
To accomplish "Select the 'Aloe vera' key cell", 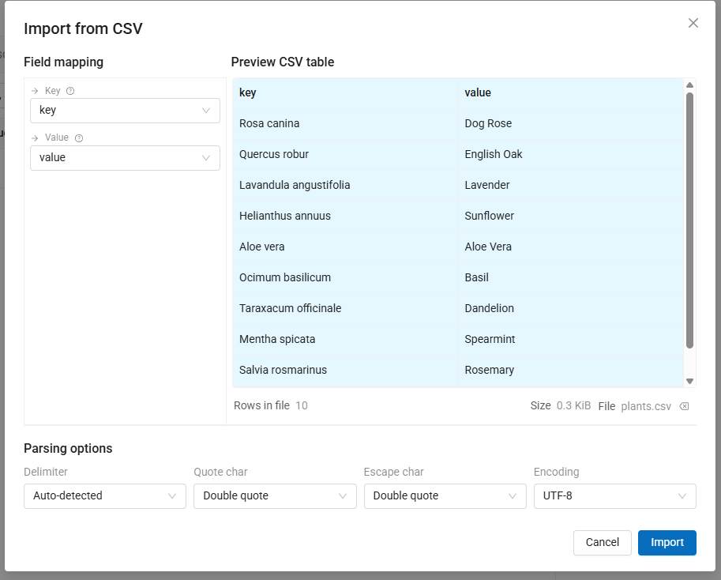I will click(x=345, y=247).
